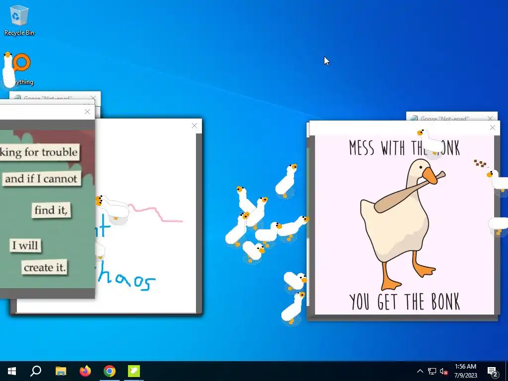The width and height of the screenshot is (508, 381).
Task: Expand the hidden tray icons chevron
Action: tap(420, 371)
